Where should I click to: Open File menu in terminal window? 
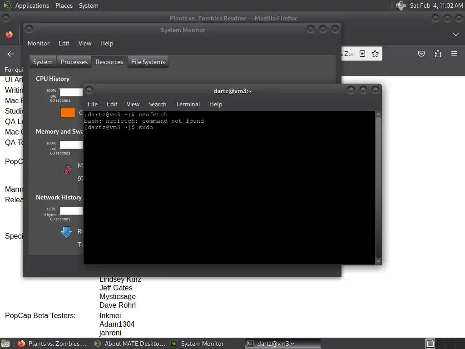[93, 104]
